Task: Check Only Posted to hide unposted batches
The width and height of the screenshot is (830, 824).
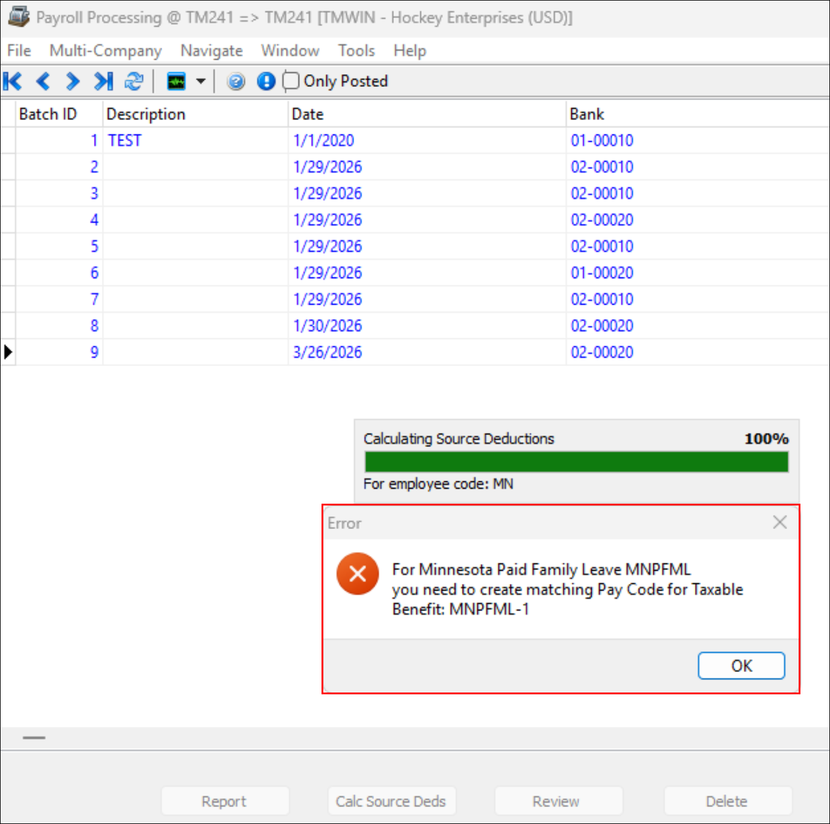Action: pos(291,81)
